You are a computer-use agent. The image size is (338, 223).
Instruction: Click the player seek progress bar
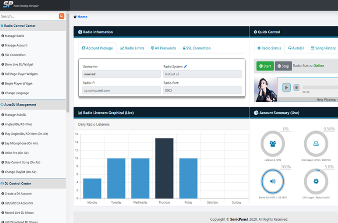319,87
